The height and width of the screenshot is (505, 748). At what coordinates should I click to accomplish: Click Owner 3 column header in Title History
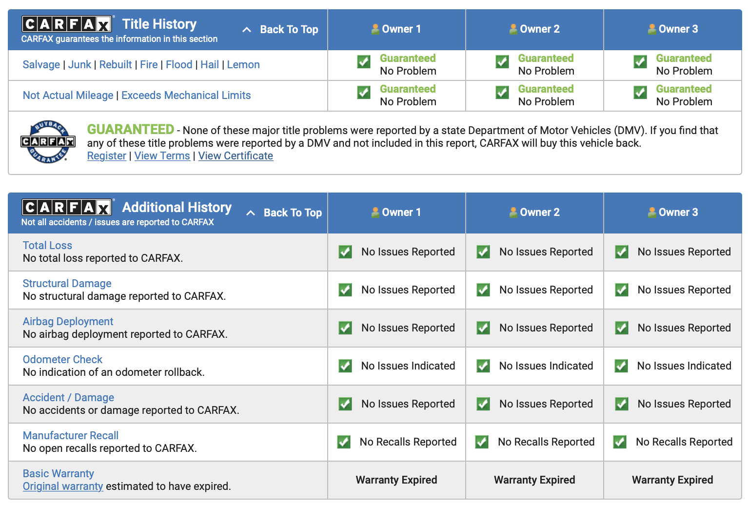[673, 29]
